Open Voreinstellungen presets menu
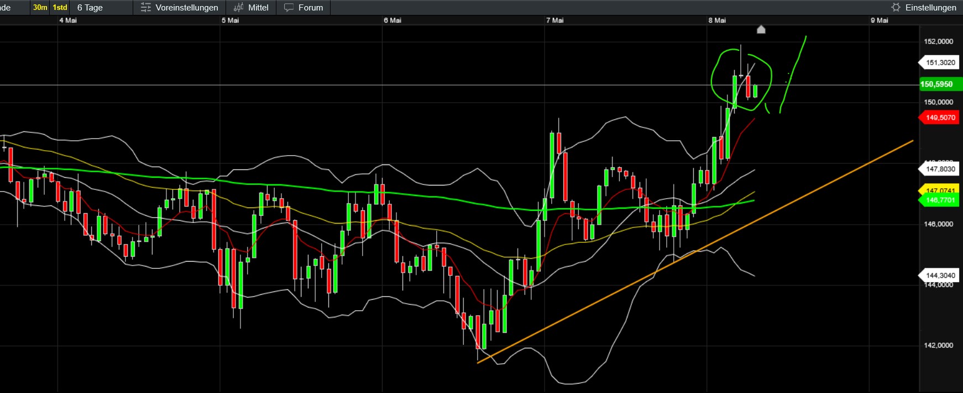 180,8
